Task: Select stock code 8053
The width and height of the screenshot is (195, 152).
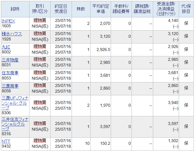Action: coord(6,78)
